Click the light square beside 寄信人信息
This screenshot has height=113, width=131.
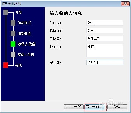pyautogui.click(x=13, y=55)
